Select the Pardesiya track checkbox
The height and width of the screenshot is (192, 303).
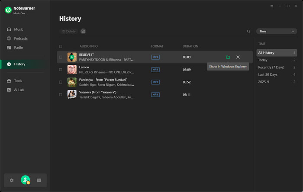(x=61, y=82)
